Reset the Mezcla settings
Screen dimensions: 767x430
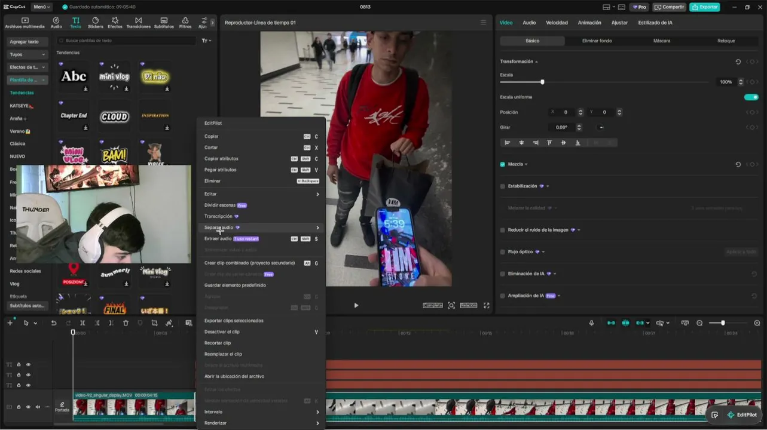[x=738, y=164]
